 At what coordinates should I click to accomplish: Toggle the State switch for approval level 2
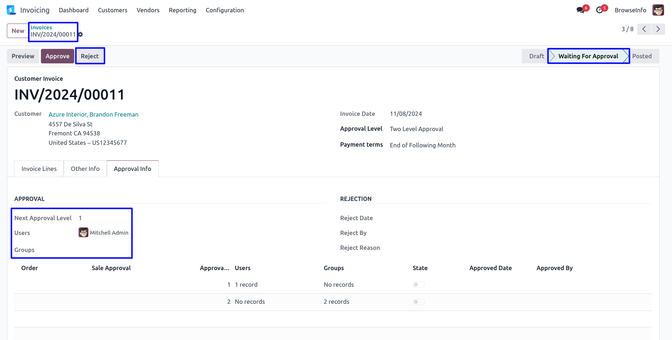point(419,302)
